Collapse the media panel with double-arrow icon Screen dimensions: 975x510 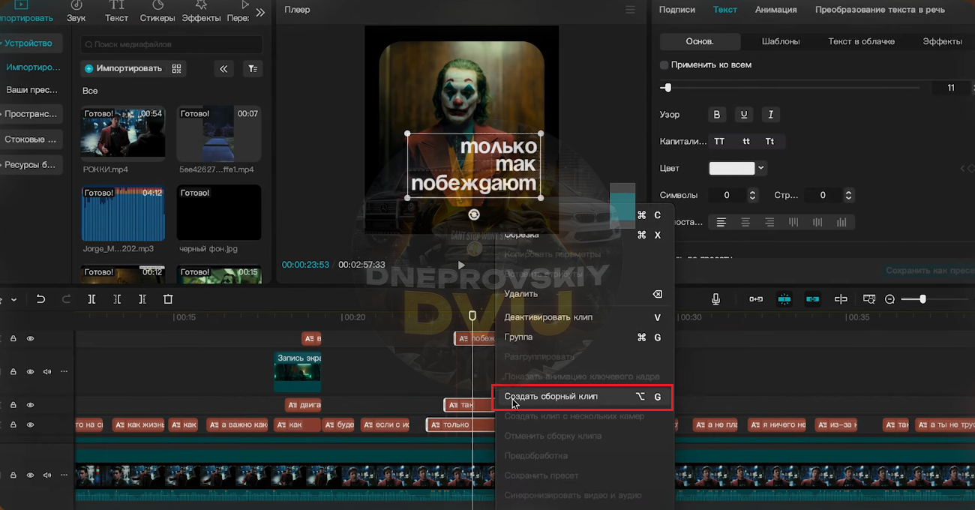(x=223, y=68)
